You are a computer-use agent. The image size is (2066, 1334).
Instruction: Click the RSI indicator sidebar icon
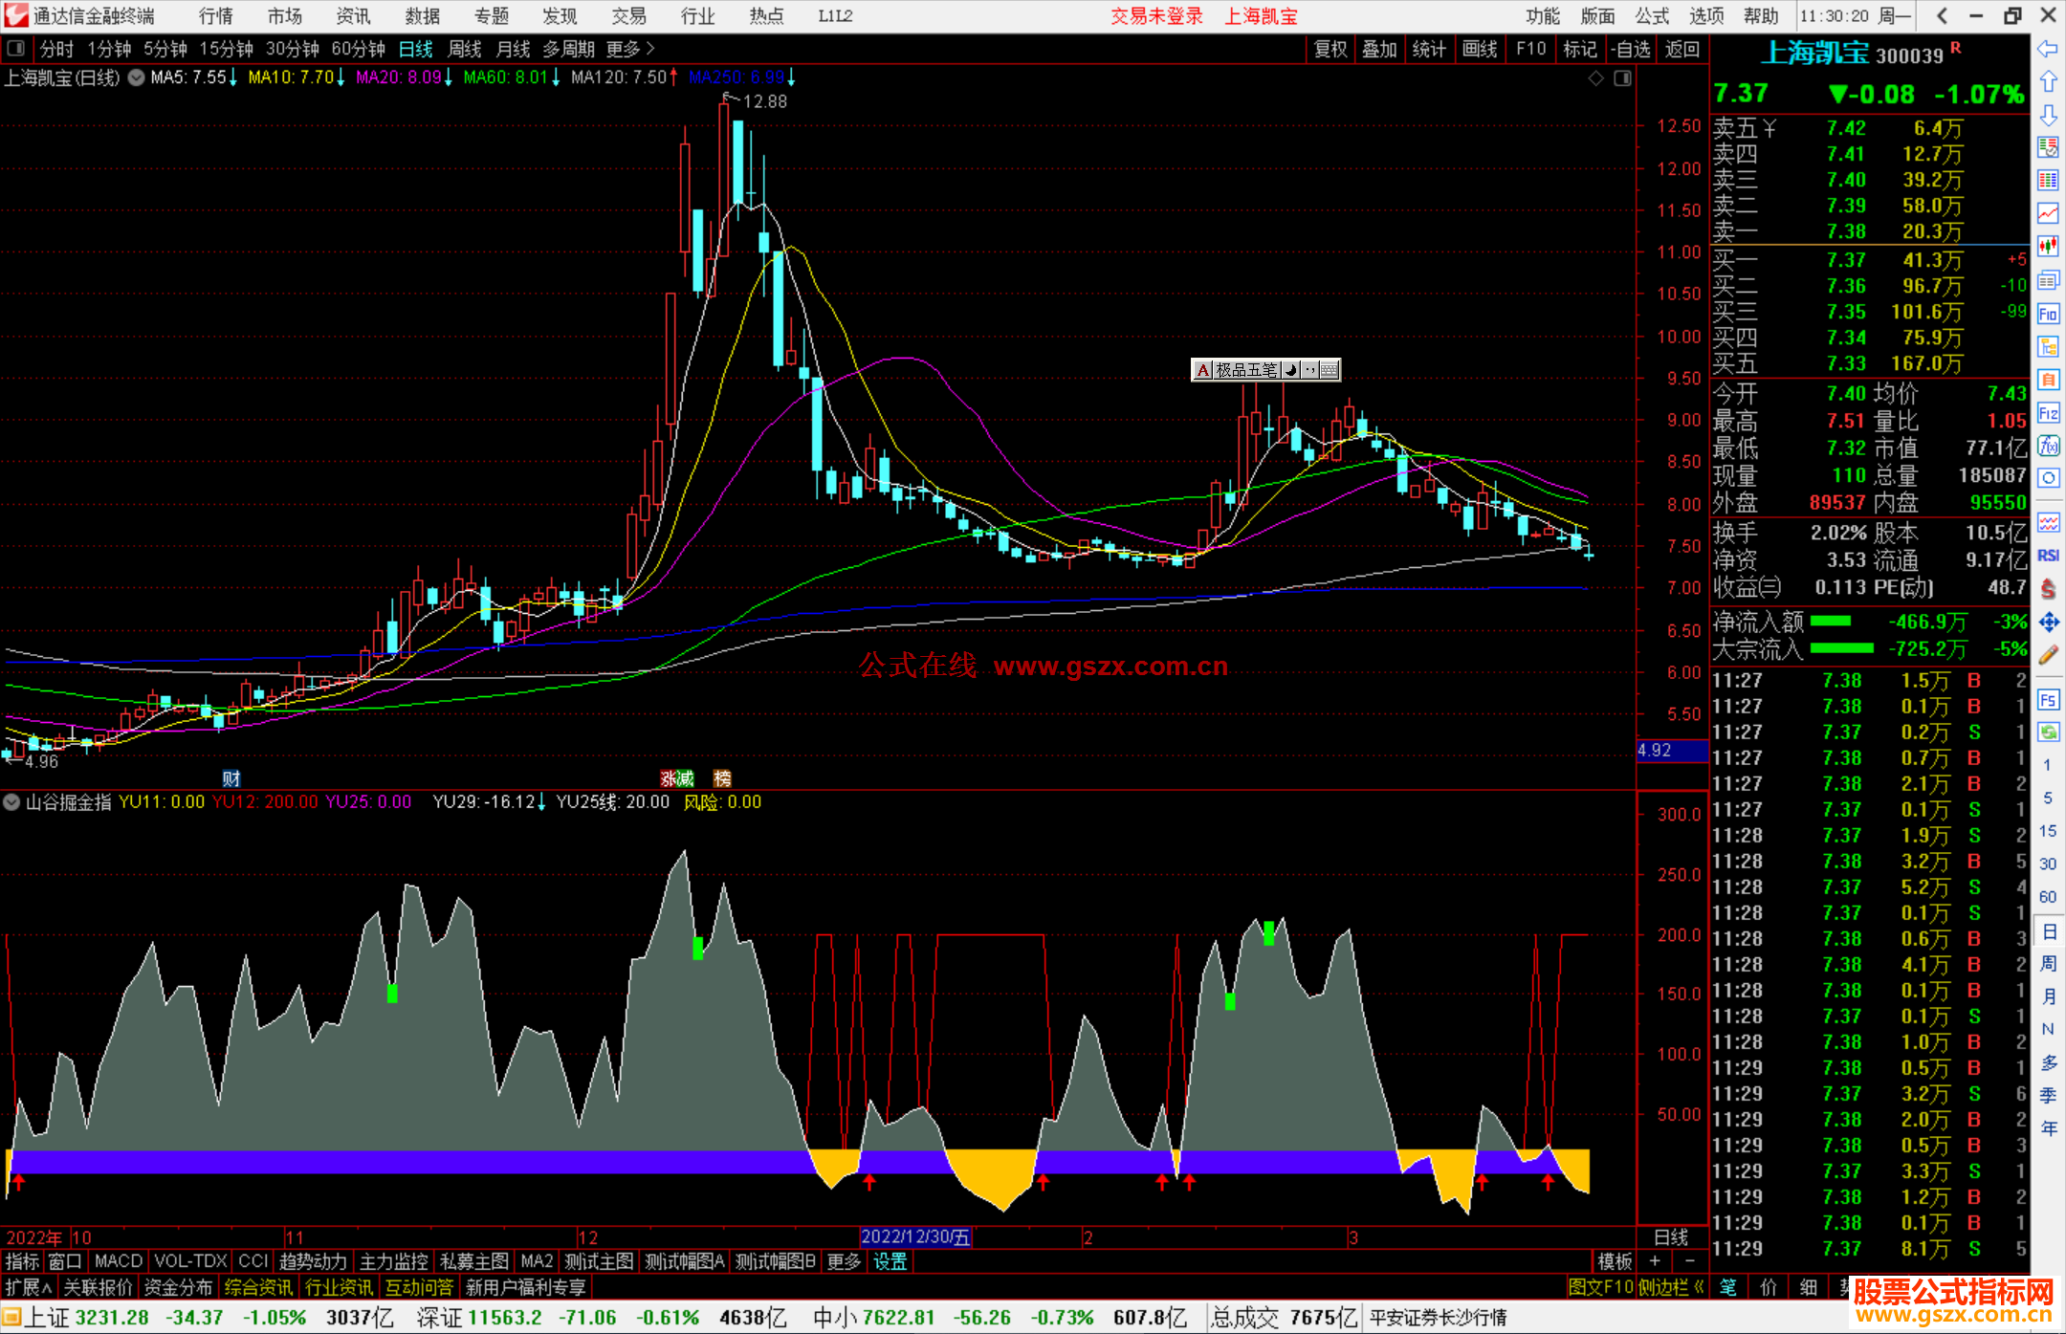tap(2048, 556)
